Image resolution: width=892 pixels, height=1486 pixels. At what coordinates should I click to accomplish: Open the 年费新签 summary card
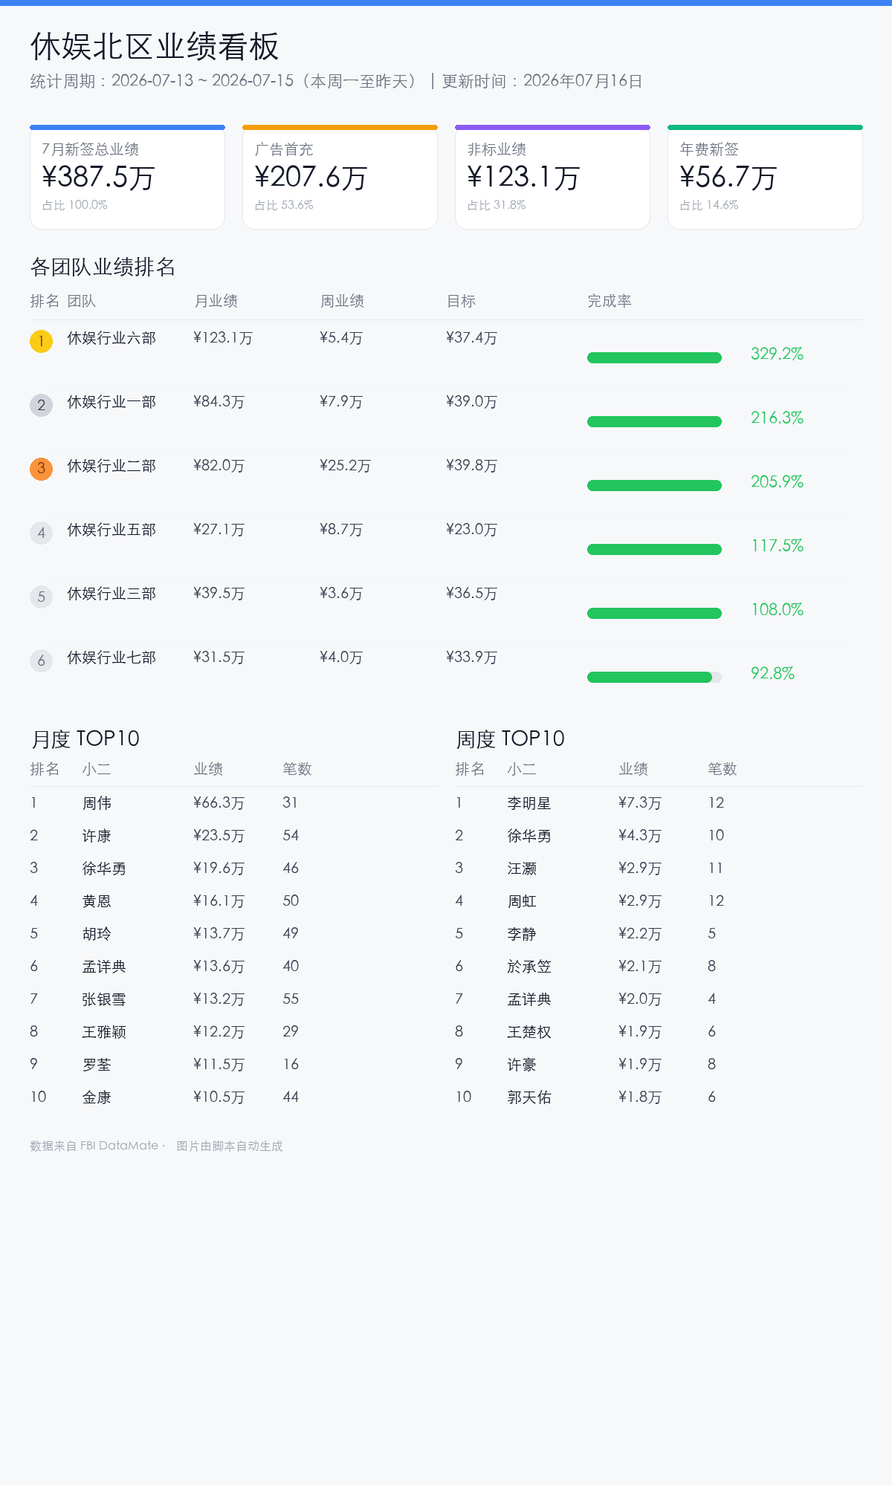pos(765,177)
